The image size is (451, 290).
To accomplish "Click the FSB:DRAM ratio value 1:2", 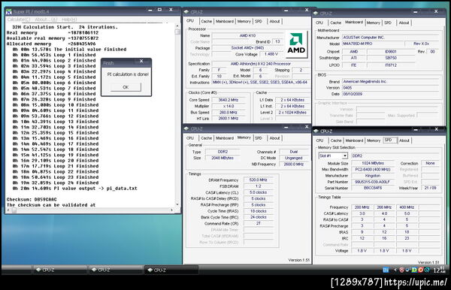I will pyautogui.click(x=259, y=186).
